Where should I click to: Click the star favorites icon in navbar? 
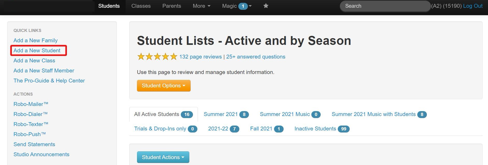tap(266, 6)
